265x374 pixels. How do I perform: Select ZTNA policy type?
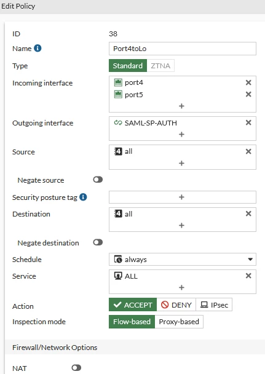(x=160, y=66)
